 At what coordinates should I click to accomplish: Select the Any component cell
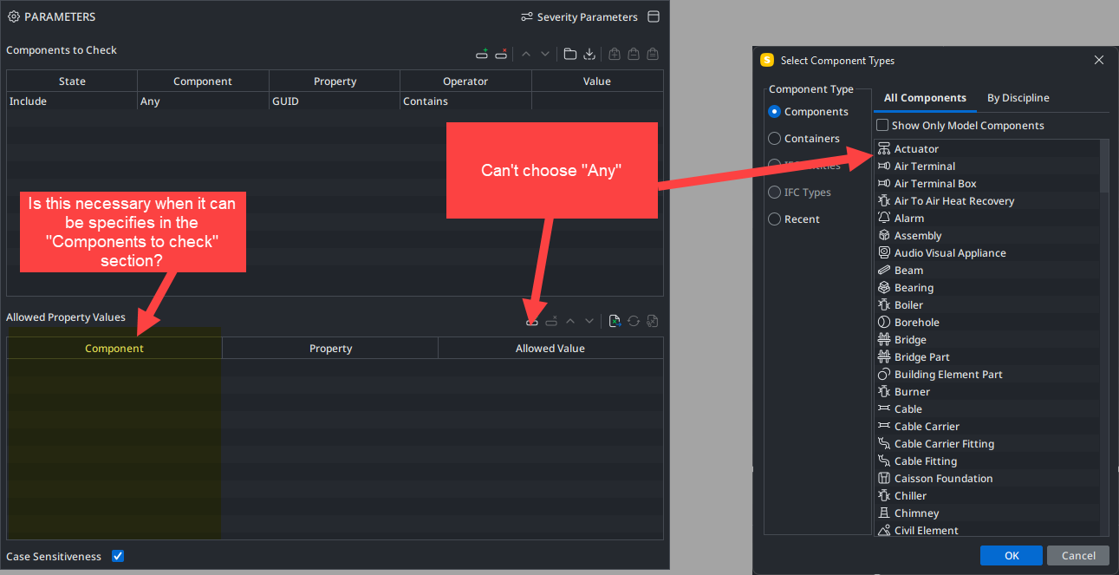pyautogui.click(x=203, y=101)
